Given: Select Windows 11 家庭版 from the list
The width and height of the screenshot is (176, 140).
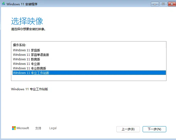Looking at the screenshot, I should 89,50.
